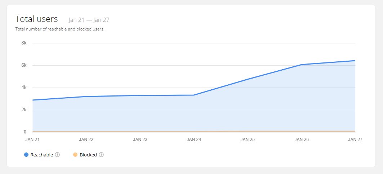The height and width of the screenshot is (174, 383).
Task: Select the JAN 24 x-axis label
Action: pyautogui.click(x=194, y=139)
